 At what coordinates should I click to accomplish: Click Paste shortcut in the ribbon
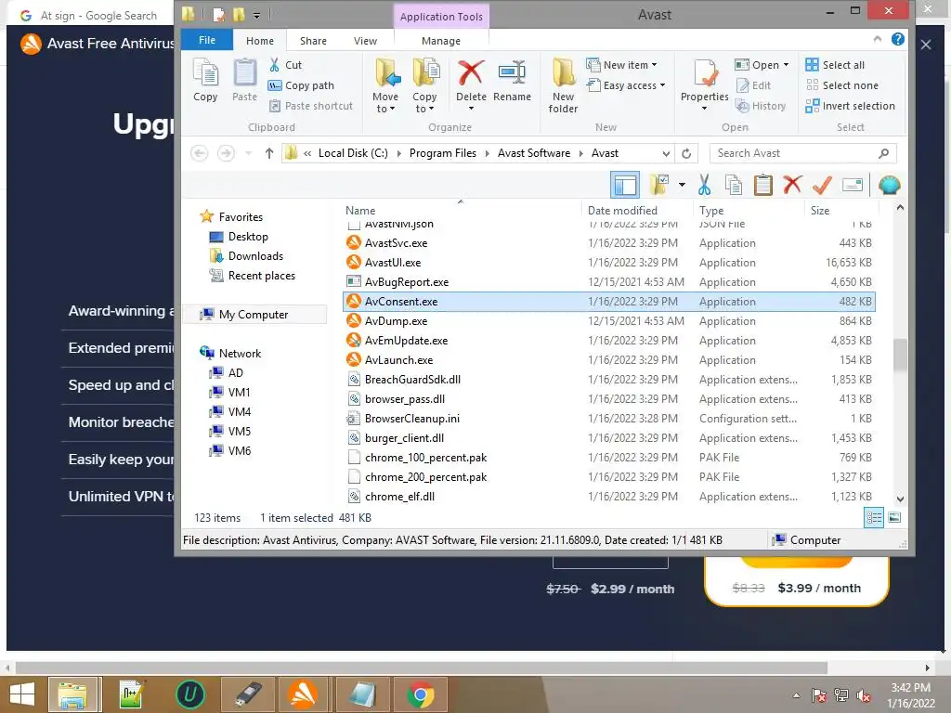coord(310,106)
